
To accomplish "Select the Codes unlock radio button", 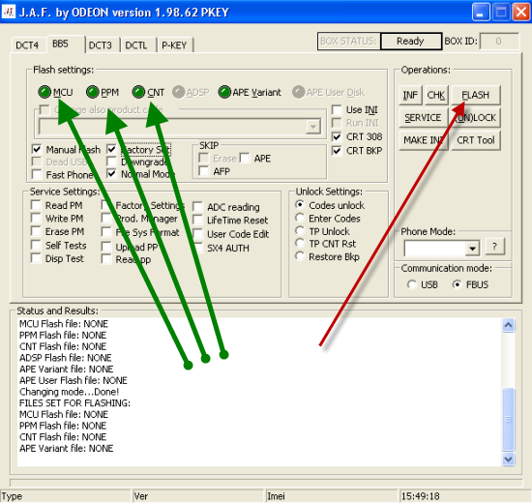I will (300, 205).
